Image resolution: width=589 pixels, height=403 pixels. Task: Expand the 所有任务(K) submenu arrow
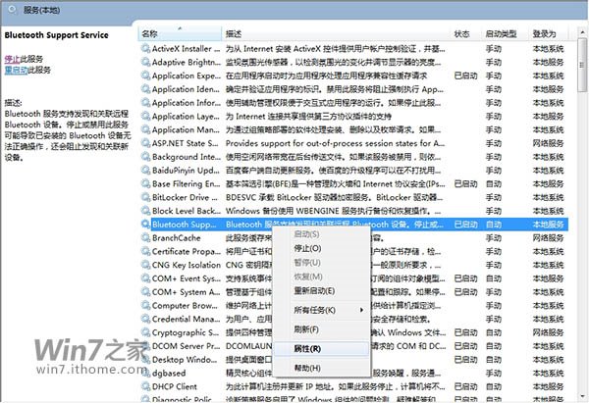(x=361, y=310)
